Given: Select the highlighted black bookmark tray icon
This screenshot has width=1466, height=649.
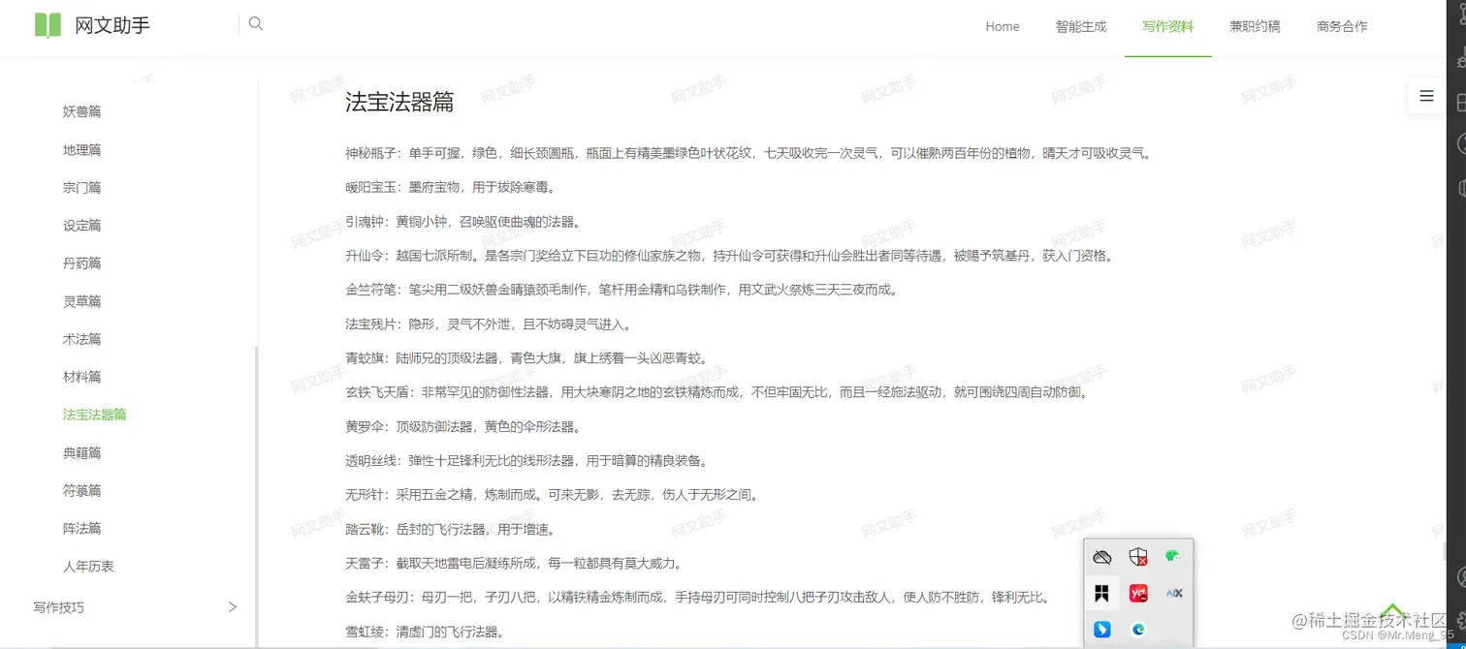Looking at the screenshot, I should (1102, 593).
